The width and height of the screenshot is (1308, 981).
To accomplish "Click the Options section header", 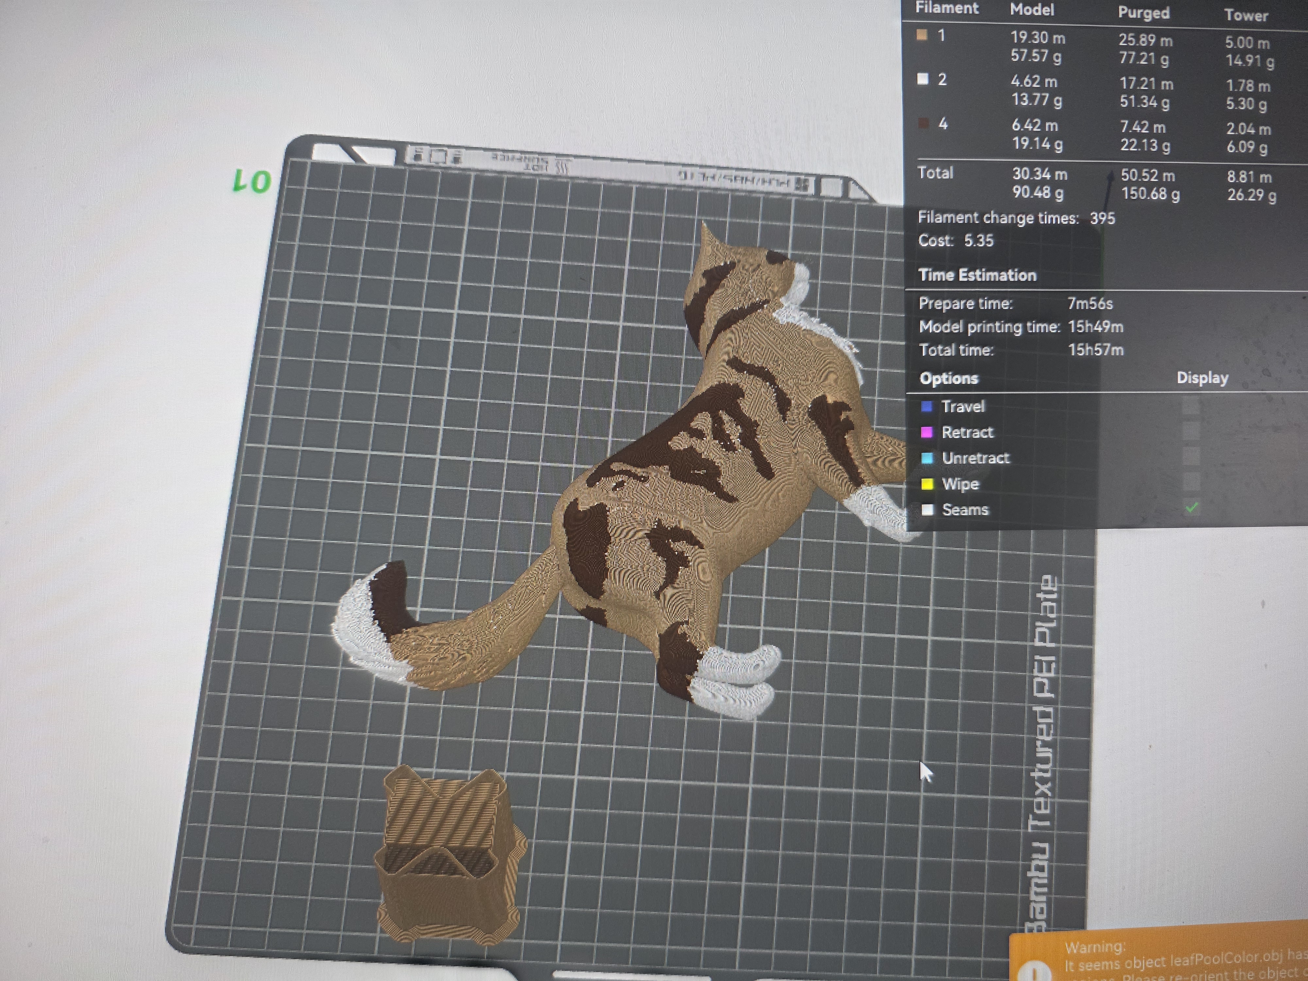I will click(949, 378).
